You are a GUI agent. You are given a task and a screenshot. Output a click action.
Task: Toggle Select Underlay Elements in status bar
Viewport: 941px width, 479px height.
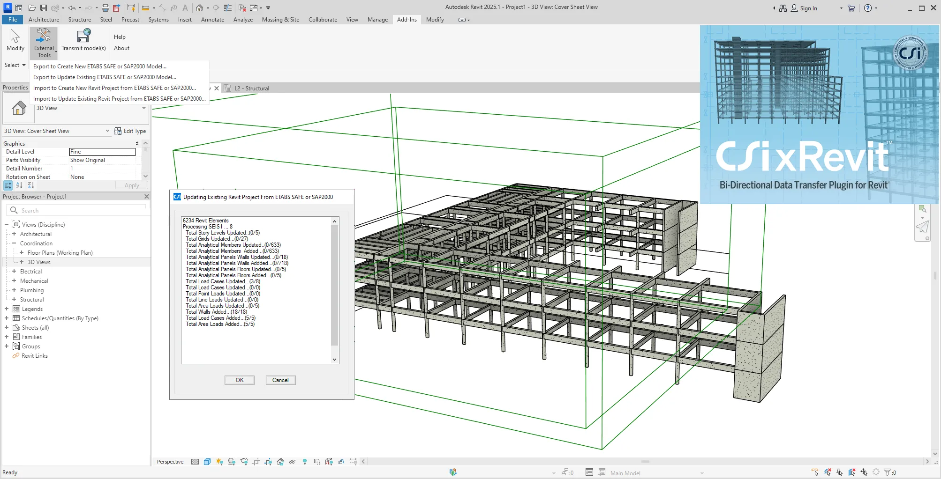(x=828, y=472)
